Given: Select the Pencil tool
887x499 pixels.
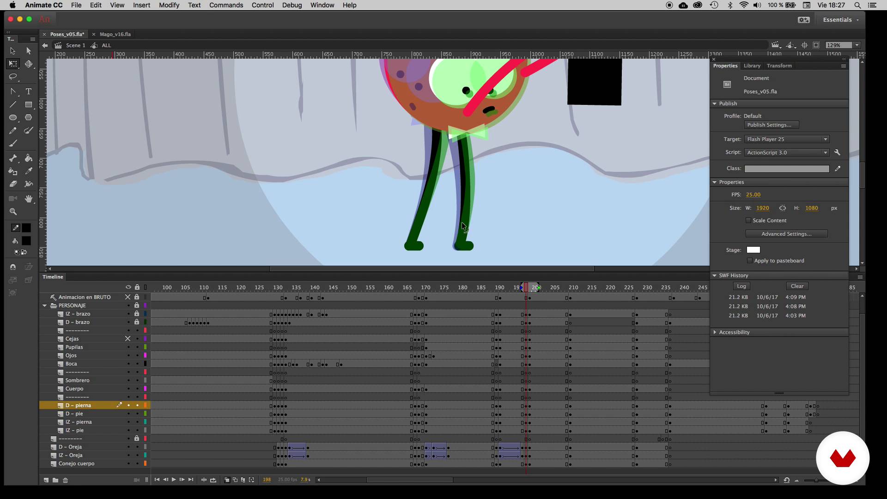Looking at the screenshot, I should 13,131.
